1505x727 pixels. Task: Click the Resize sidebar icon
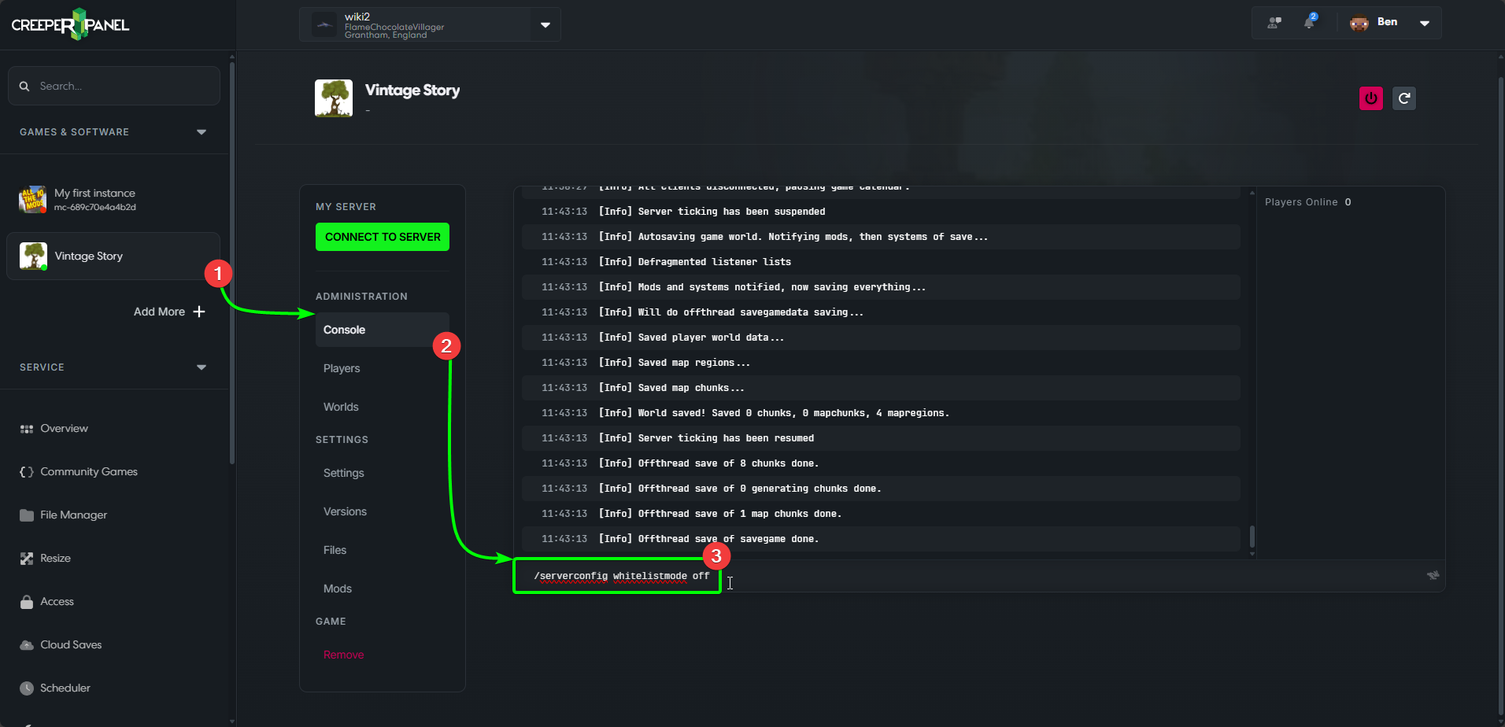coord(27,559)
